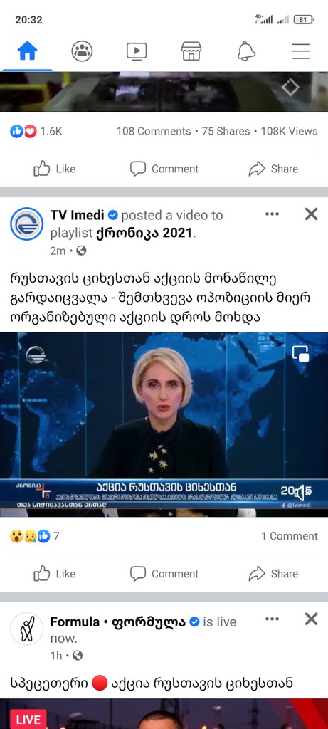The height and width of the screenshot is (729, 328).
Task: Like the top post with 1.6K reactions
Action: 54,169
